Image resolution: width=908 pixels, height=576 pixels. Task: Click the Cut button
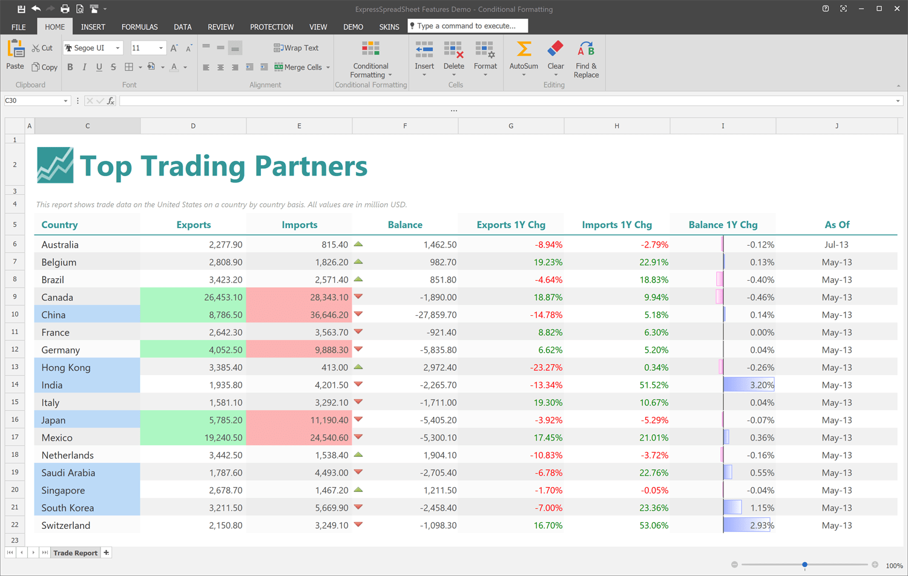42,48
